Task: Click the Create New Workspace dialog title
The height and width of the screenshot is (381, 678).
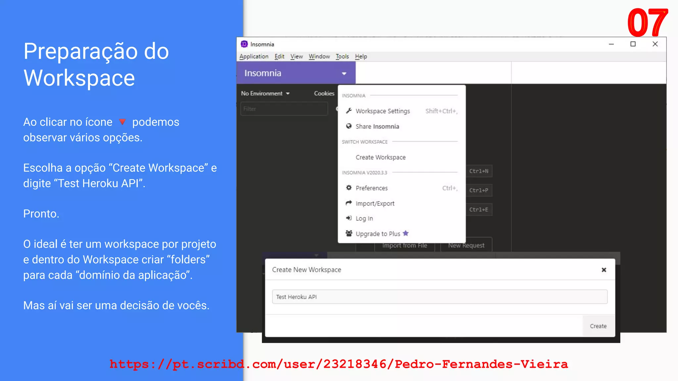Action: point(307,270)
